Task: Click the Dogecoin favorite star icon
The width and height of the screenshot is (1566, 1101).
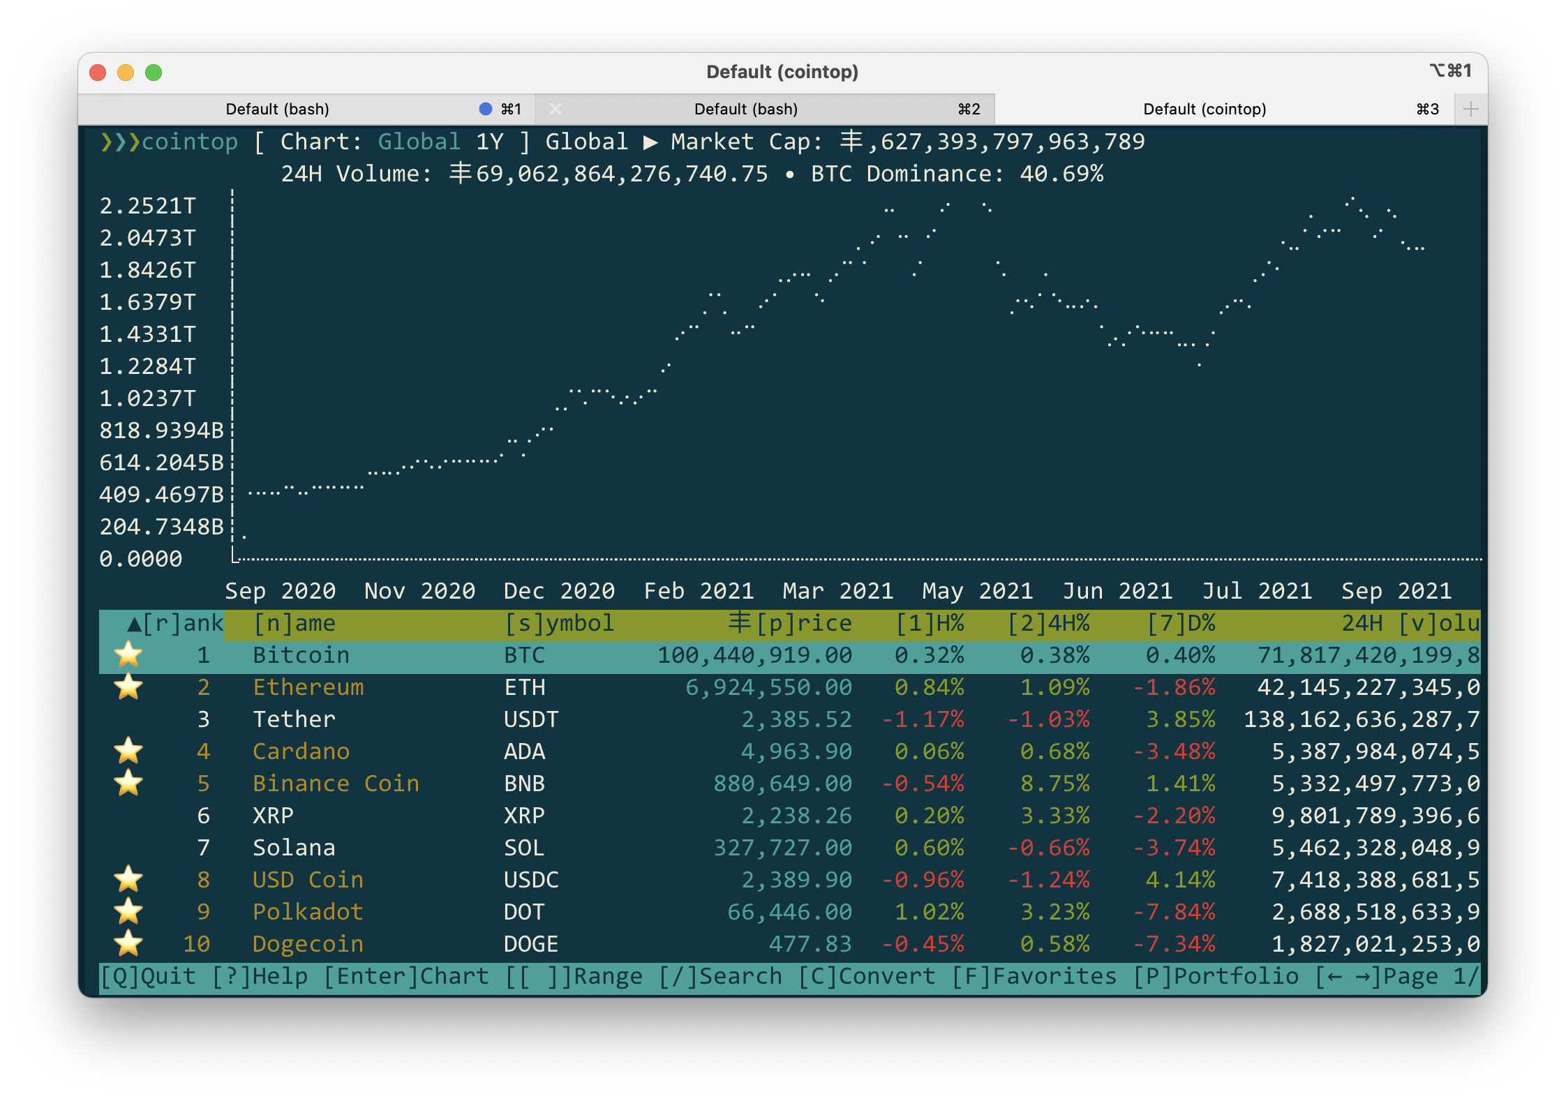Action: coord(128,944)
